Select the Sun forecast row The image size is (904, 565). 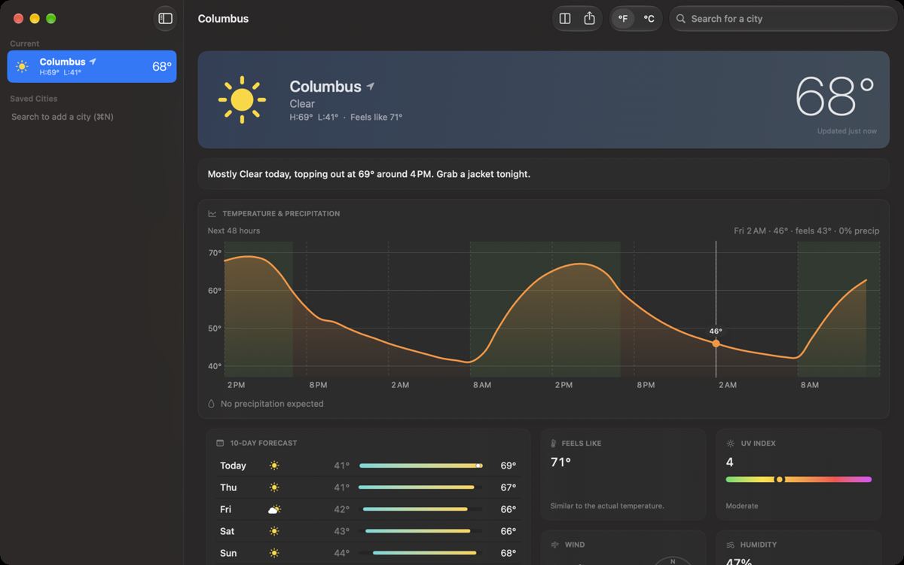[368, 553]
